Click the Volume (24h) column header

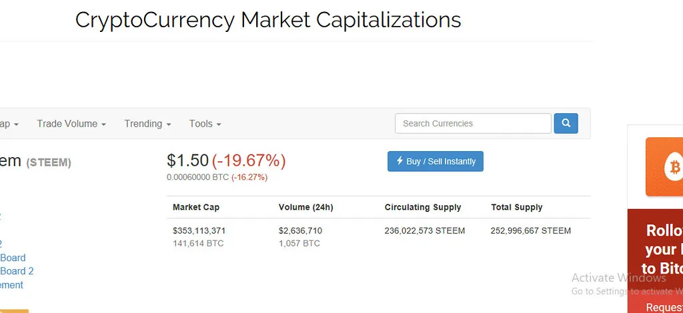coord(305,207)
